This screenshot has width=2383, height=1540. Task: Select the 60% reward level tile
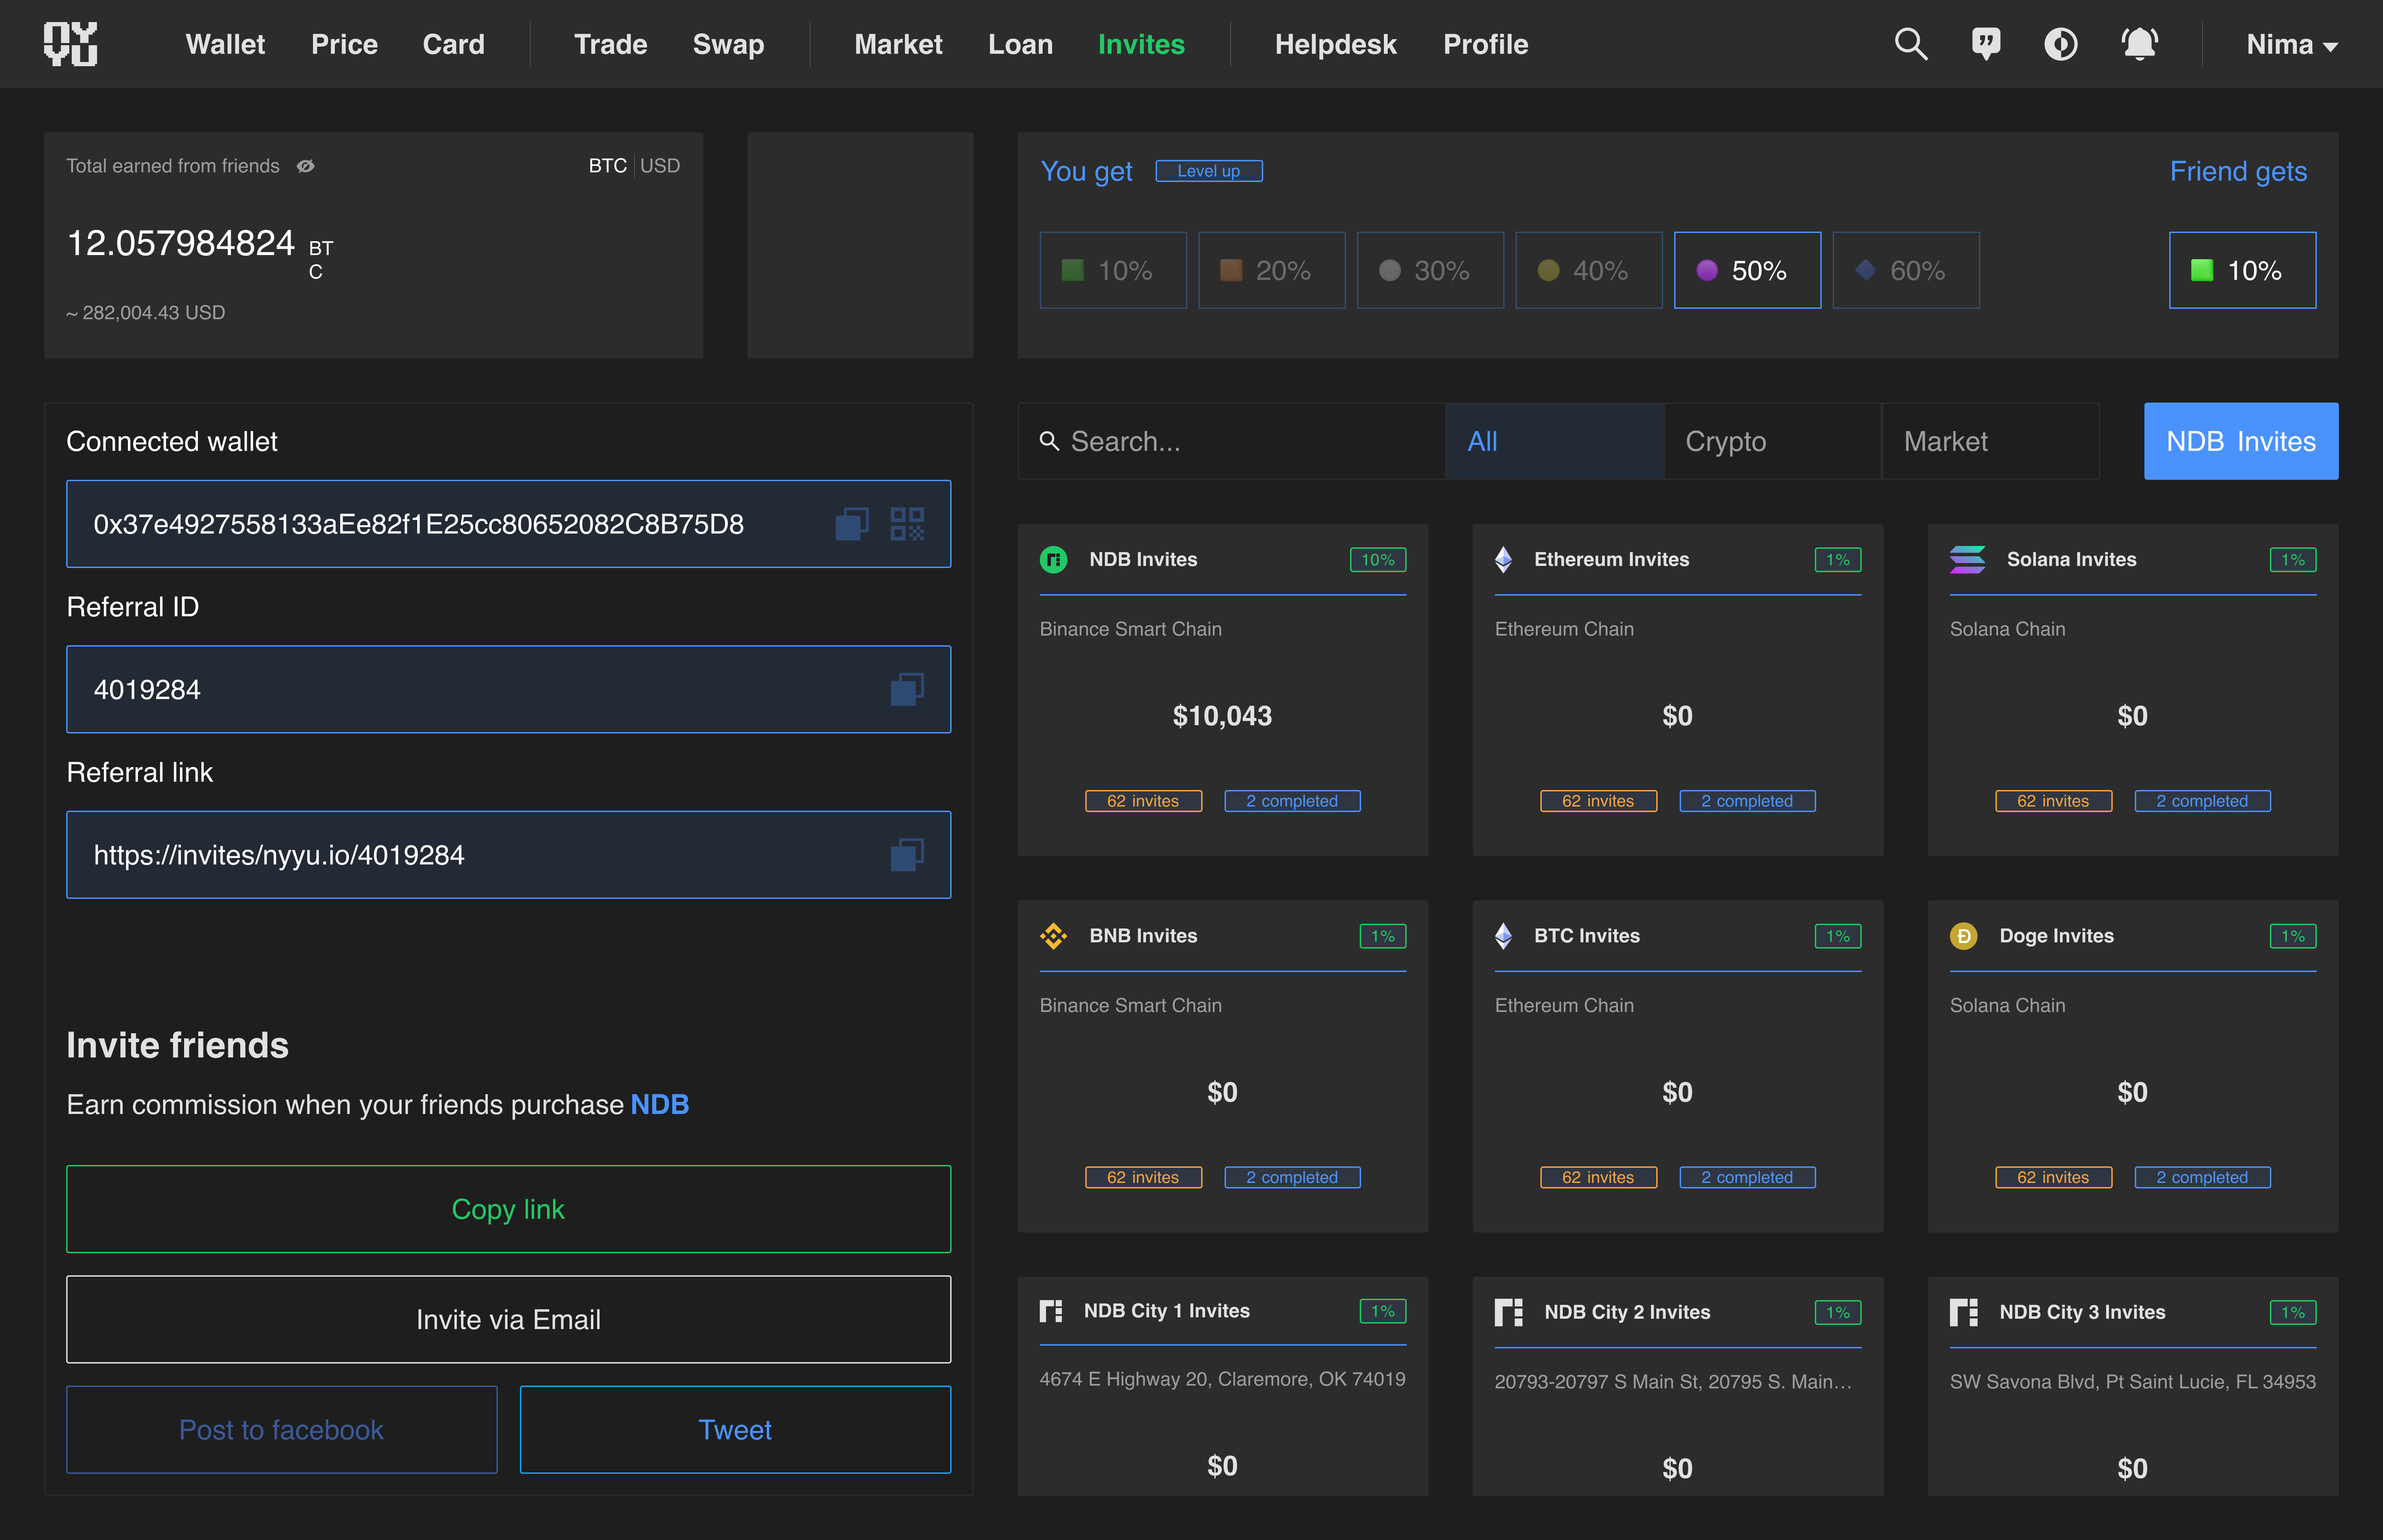pos(1905,270)
